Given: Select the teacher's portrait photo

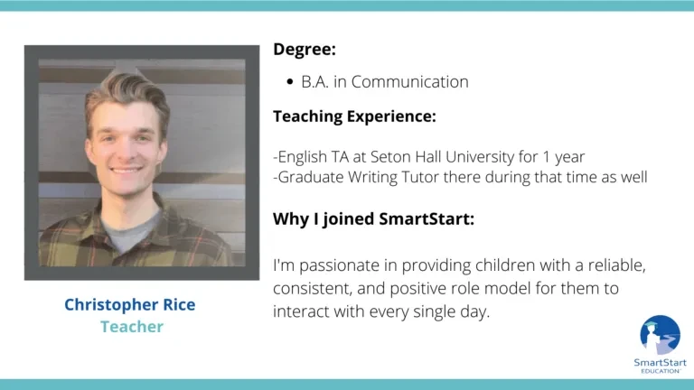Looking at the screenshot, I should click(142, 162).
